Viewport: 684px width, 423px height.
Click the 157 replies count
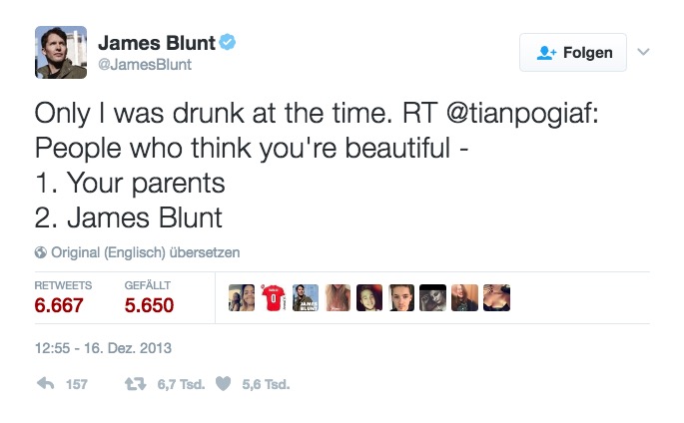[76, 384]
